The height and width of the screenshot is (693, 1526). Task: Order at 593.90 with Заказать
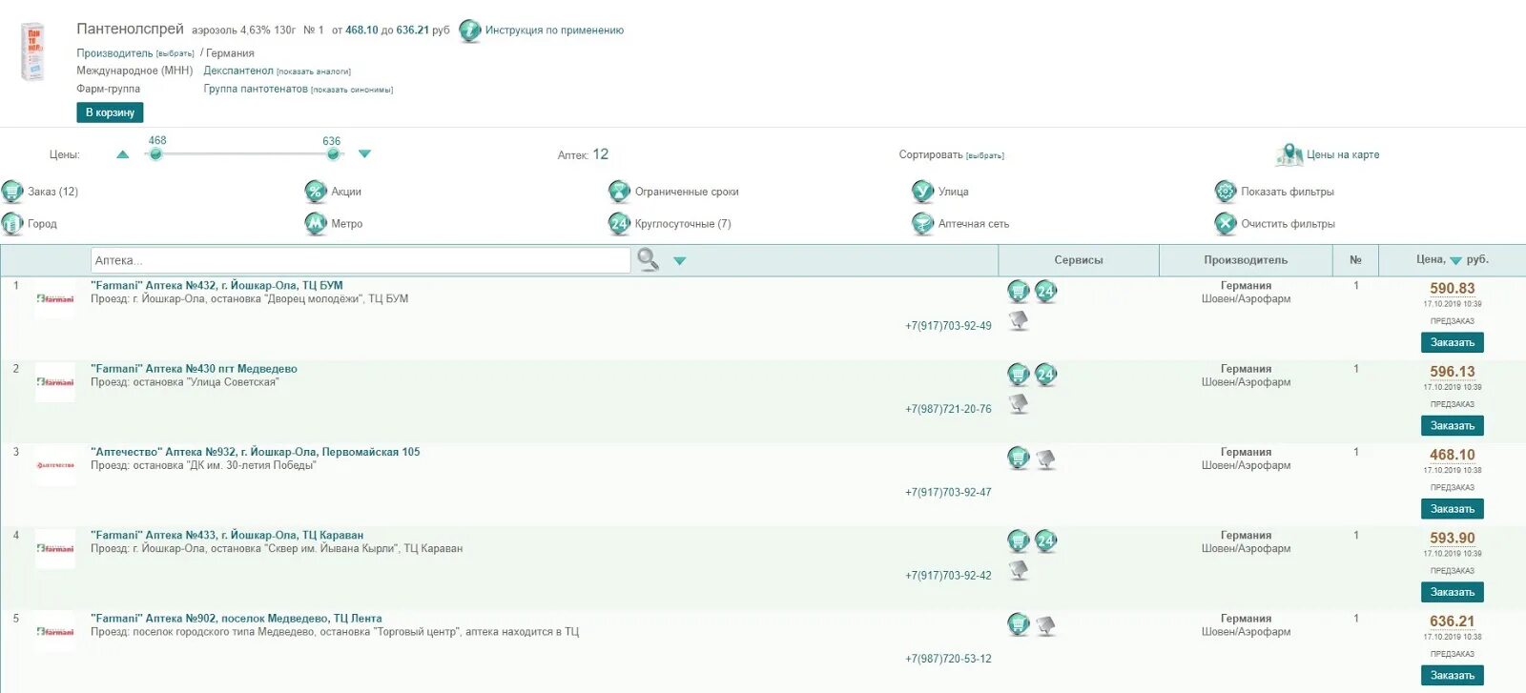[1453, 592]
